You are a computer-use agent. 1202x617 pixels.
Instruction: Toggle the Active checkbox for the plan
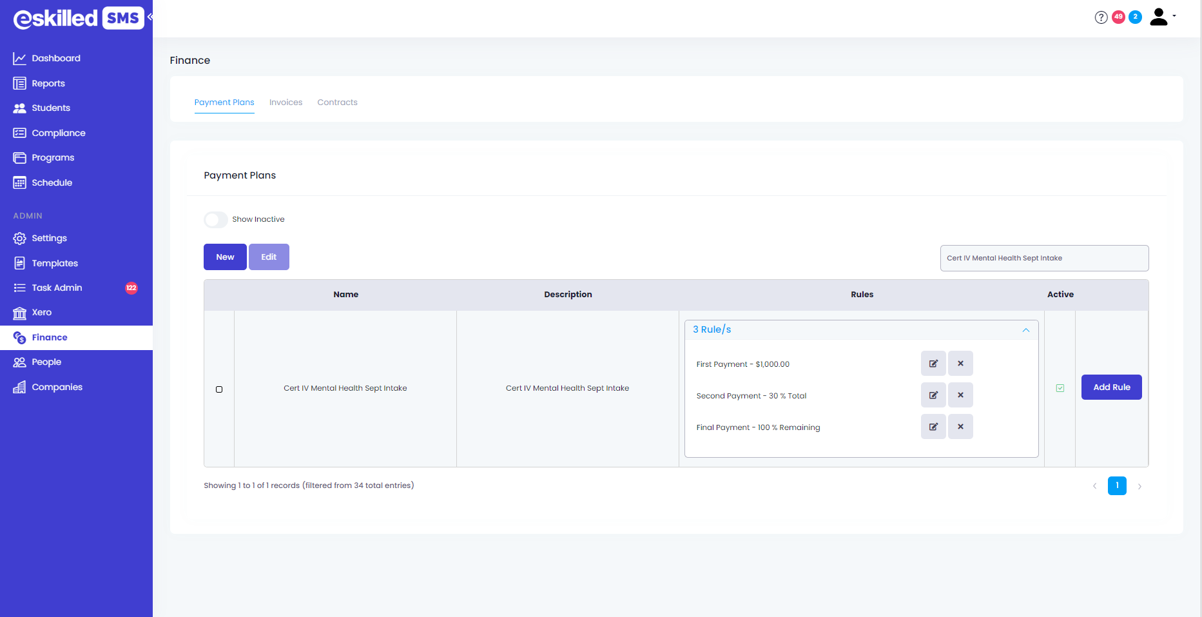click(x=1060, y=388)
